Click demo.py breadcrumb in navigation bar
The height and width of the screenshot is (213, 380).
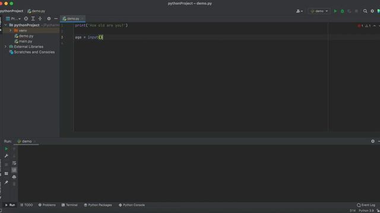(36, 11)
